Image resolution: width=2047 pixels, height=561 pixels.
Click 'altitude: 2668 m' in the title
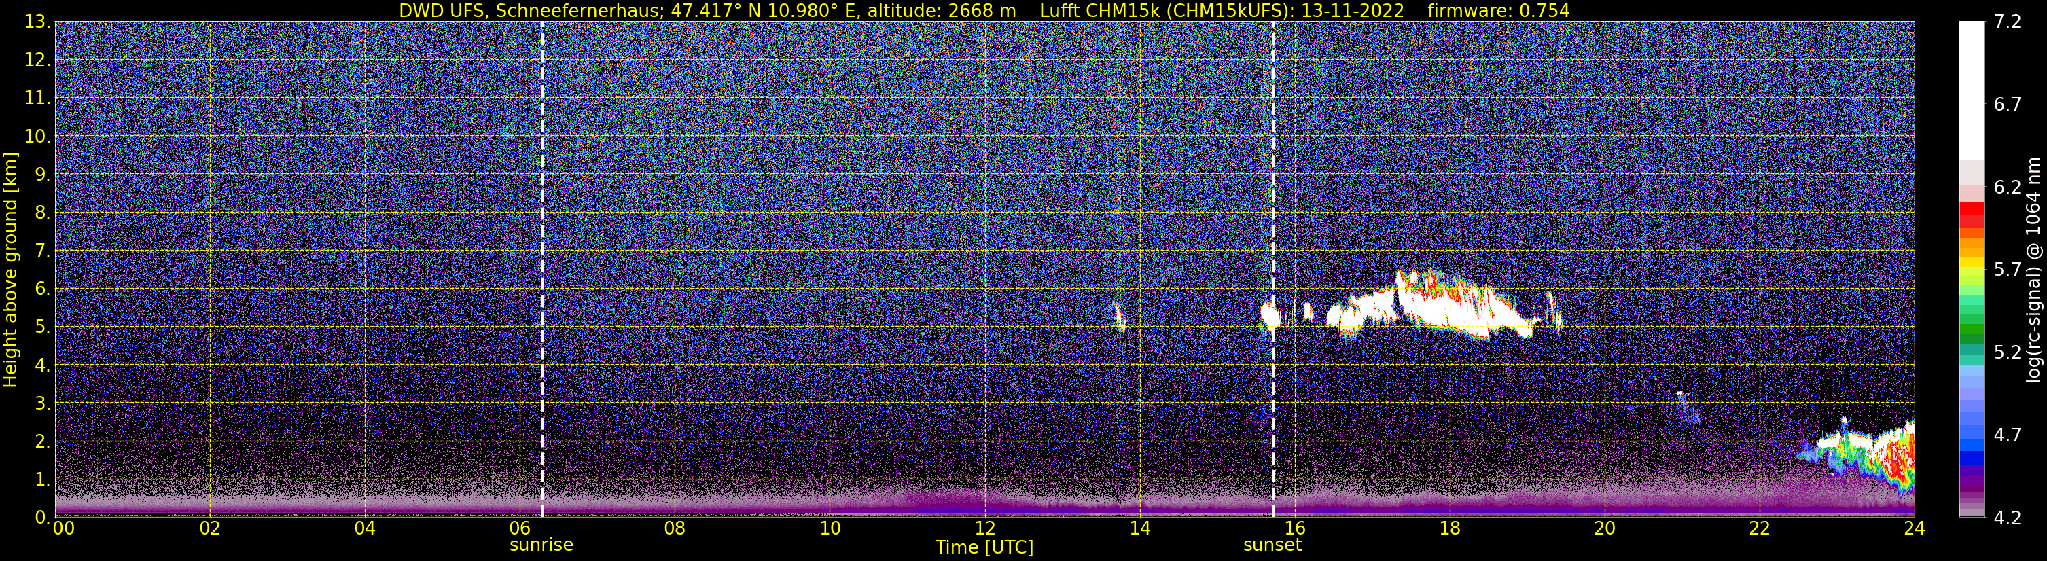click(940, 10)
